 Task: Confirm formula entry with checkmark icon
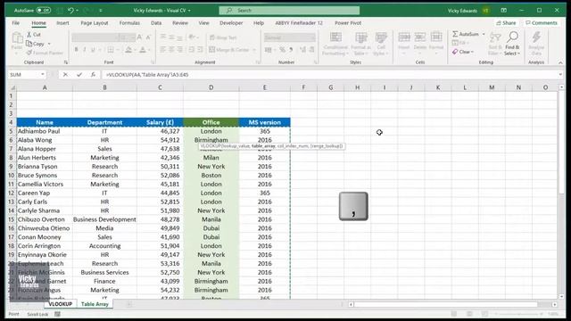(79, 75)
